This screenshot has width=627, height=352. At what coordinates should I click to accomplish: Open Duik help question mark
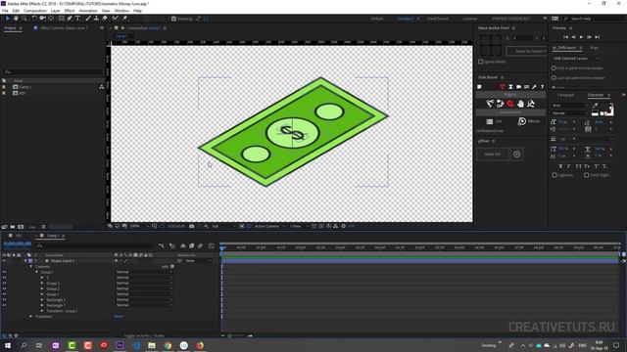pyautogui.click(x=542, y=87)
